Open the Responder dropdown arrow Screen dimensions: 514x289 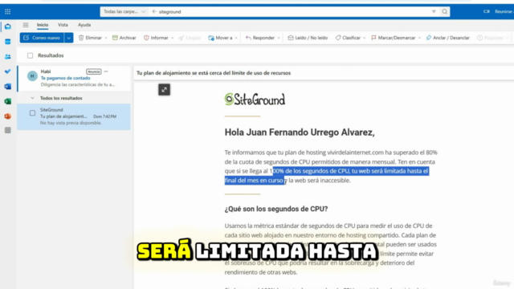click(x=279, y=38)
